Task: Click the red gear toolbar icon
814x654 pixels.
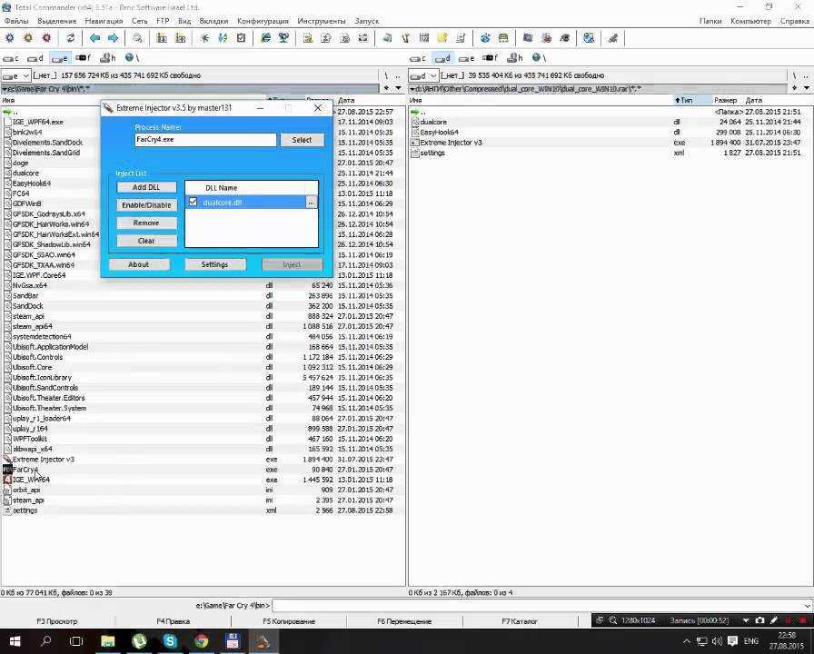Action: (x=46, y=38)
